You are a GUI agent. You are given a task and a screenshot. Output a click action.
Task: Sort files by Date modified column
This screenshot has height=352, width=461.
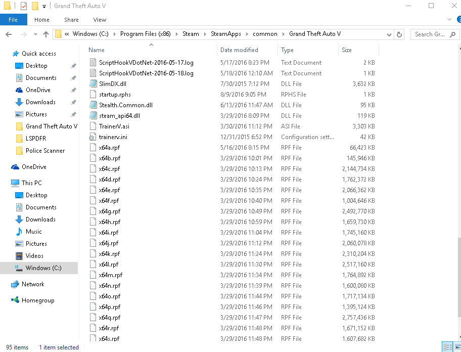[247, 50]
